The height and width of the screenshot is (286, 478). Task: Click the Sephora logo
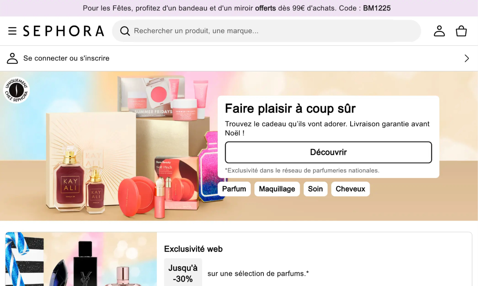click(64, 31)
